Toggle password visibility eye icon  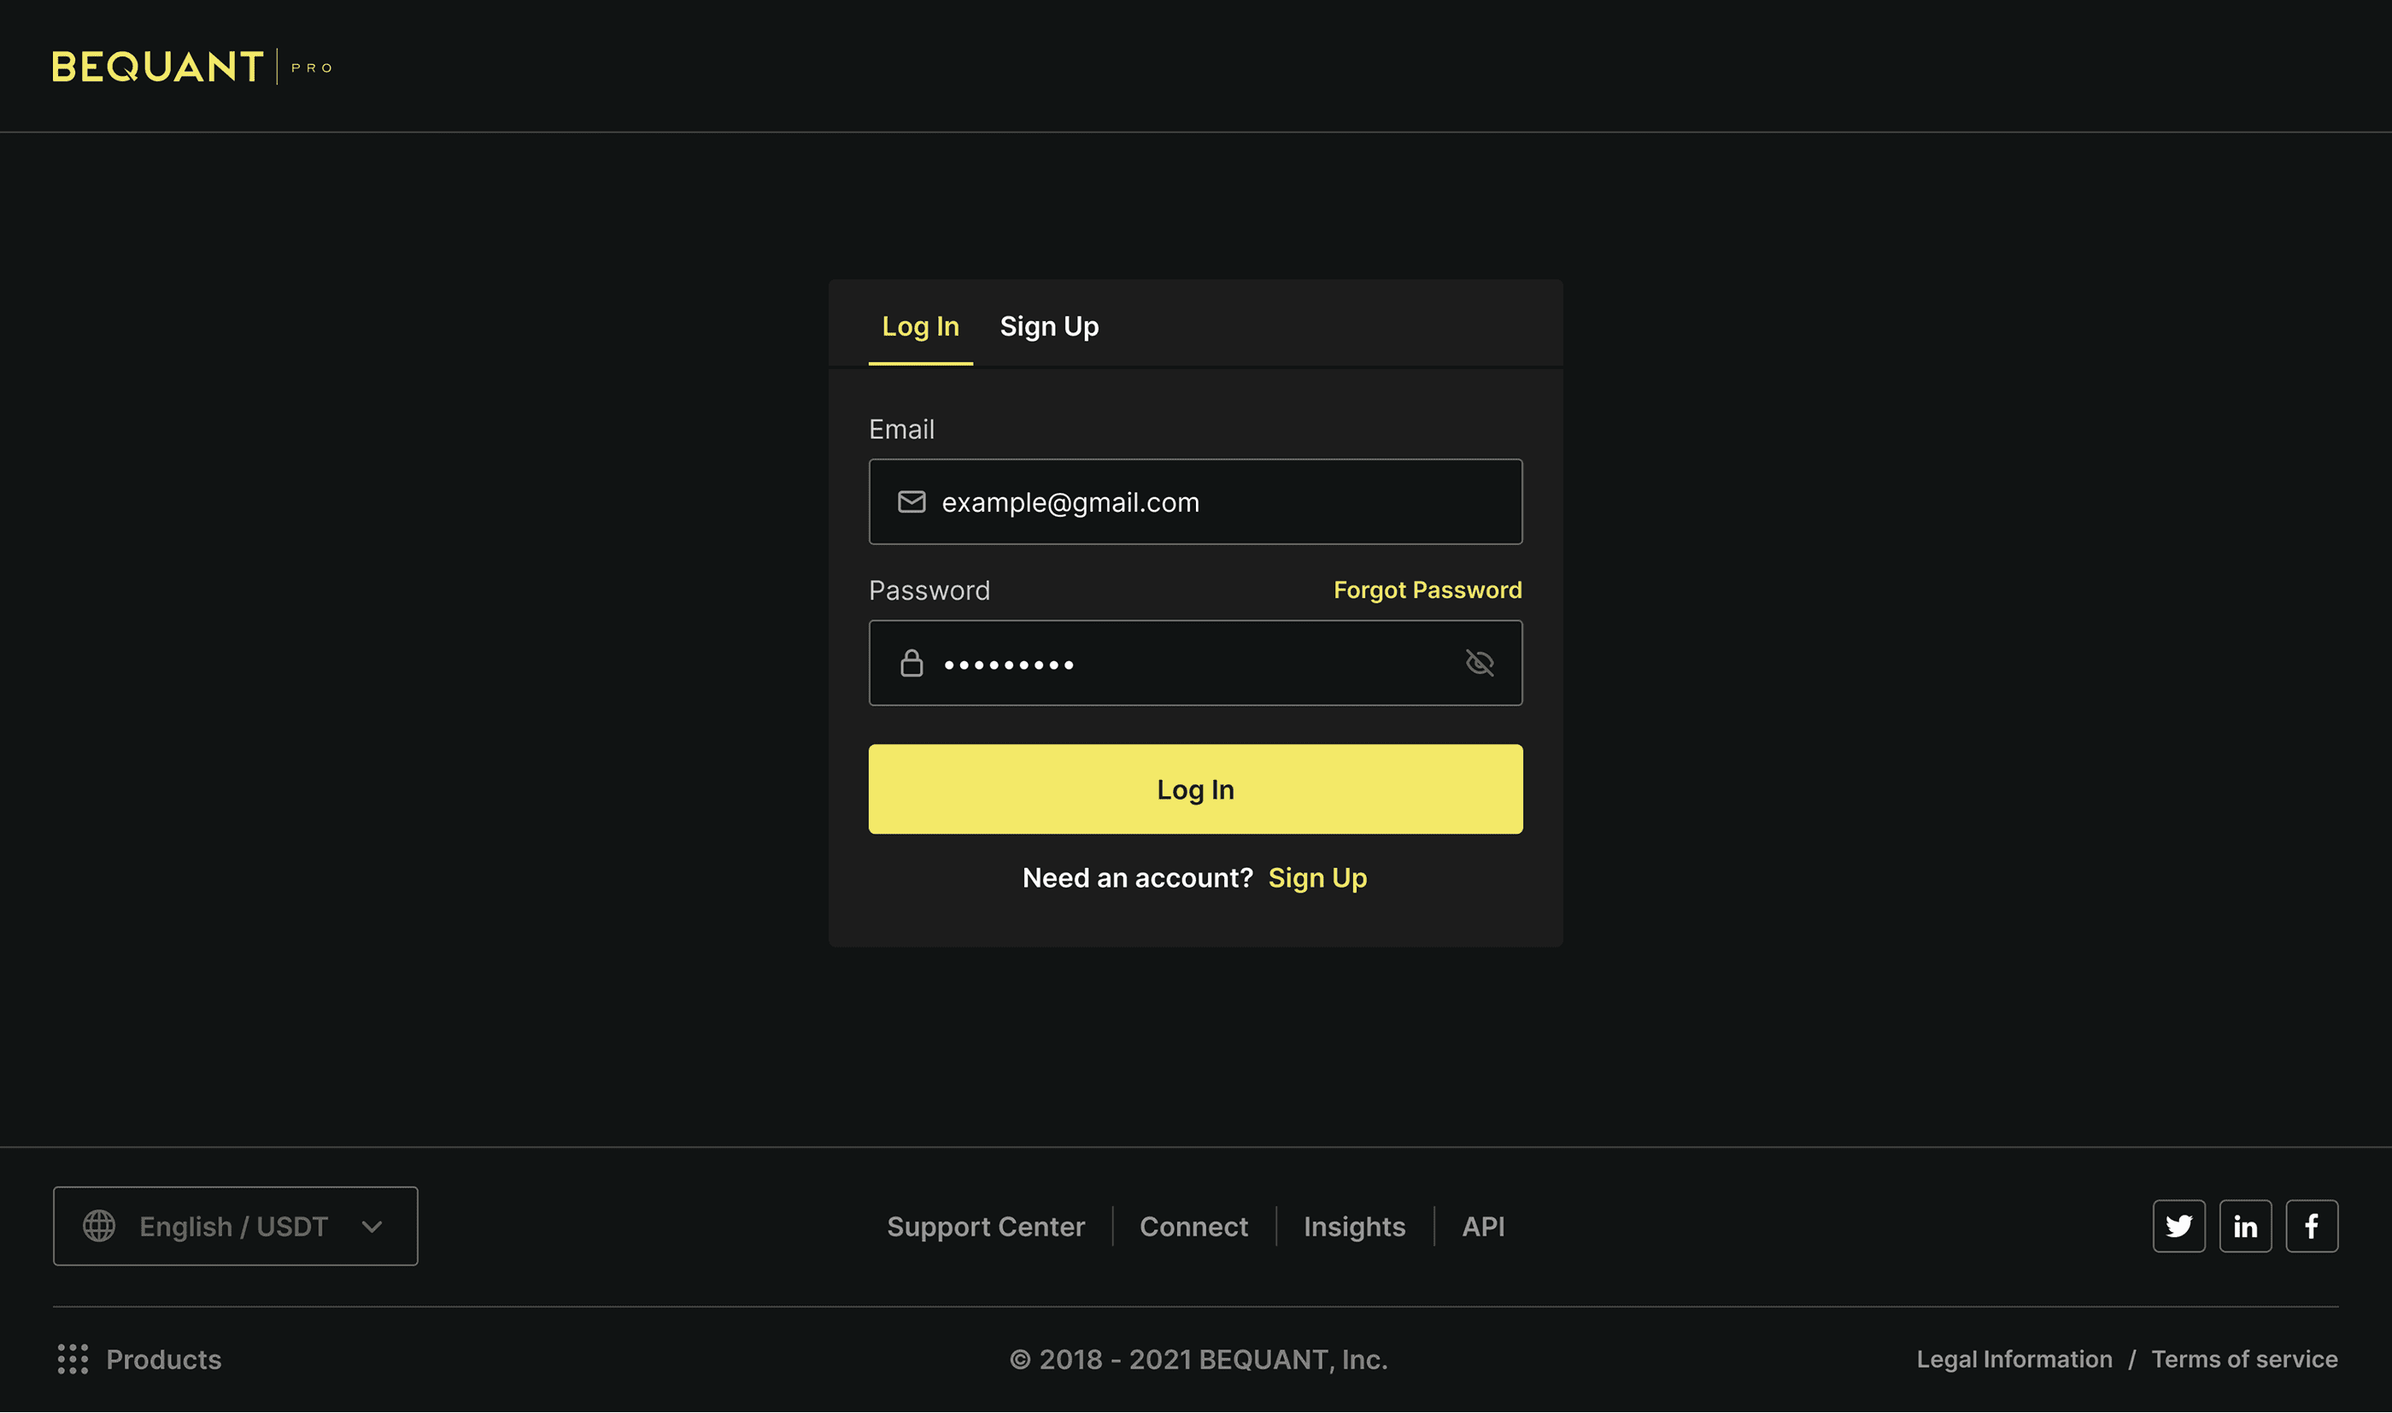tap(1479, 663)
